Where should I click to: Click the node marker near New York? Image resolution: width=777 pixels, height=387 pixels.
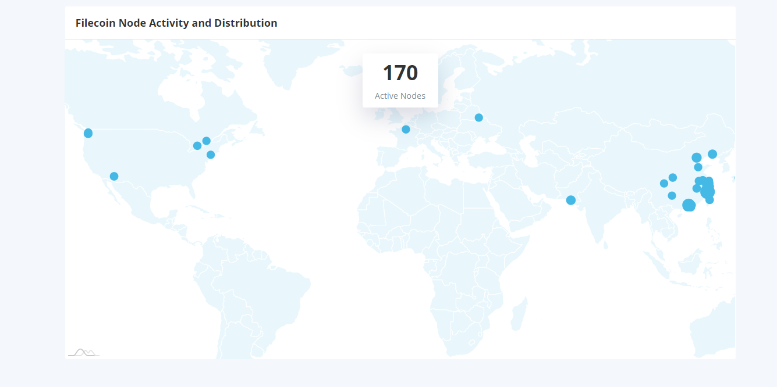211,155
